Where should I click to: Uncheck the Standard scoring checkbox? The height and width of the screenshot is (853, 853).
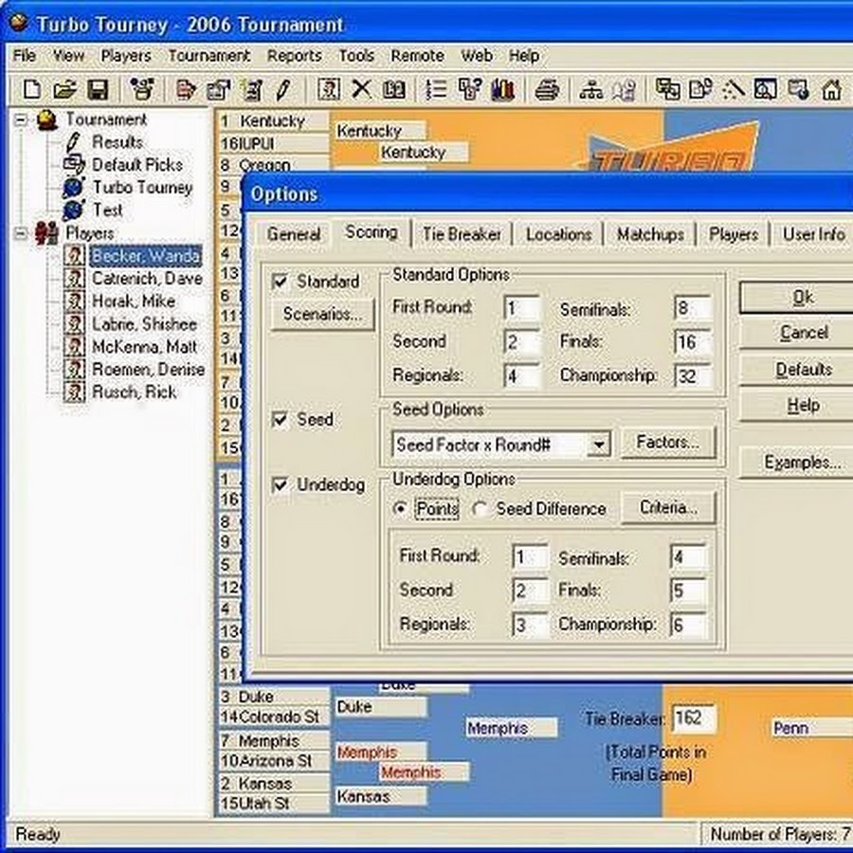tap(281, 281)
